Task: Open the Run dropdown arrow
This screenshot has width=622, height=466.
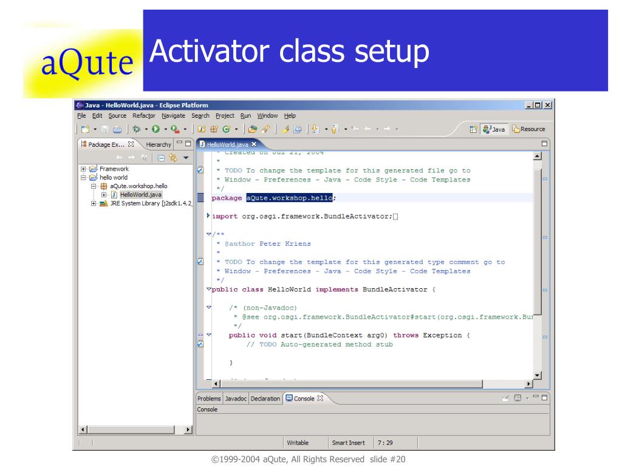Action: tap(165, 129)
